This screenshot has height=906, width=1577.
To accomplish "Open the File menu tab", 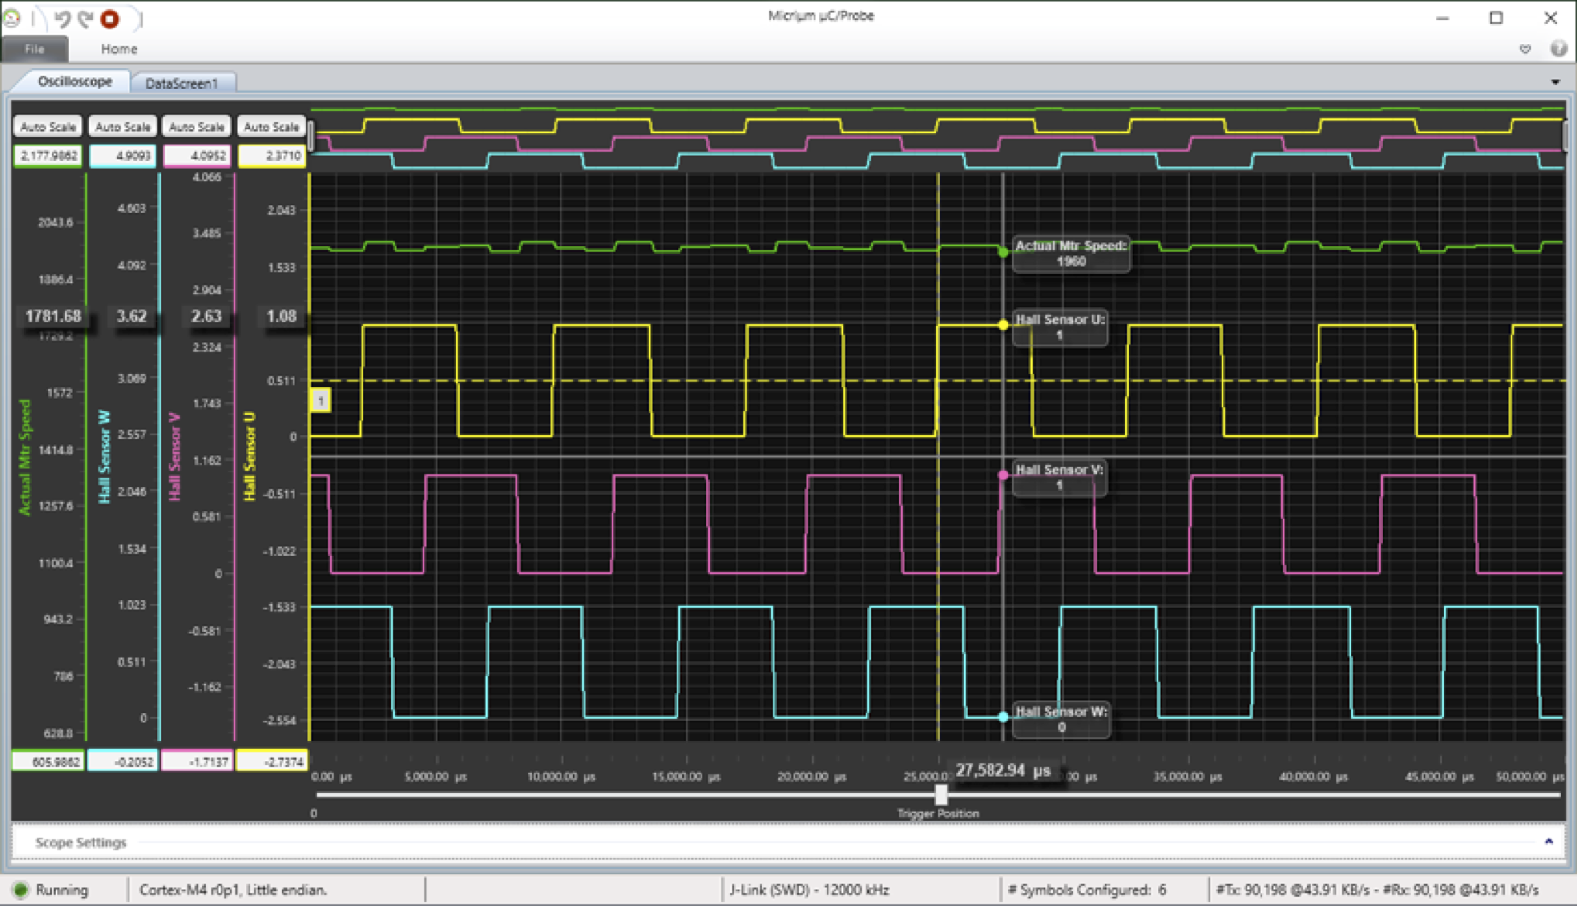I will point(35,48).
